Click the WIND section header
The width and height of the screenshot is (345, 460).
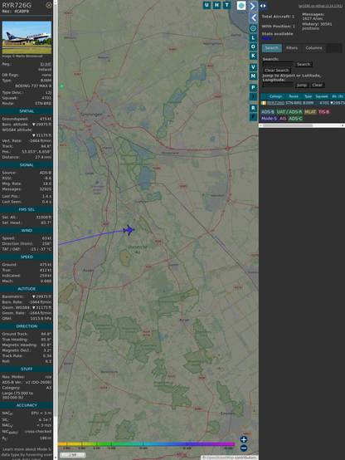click(x=27, y=231)
